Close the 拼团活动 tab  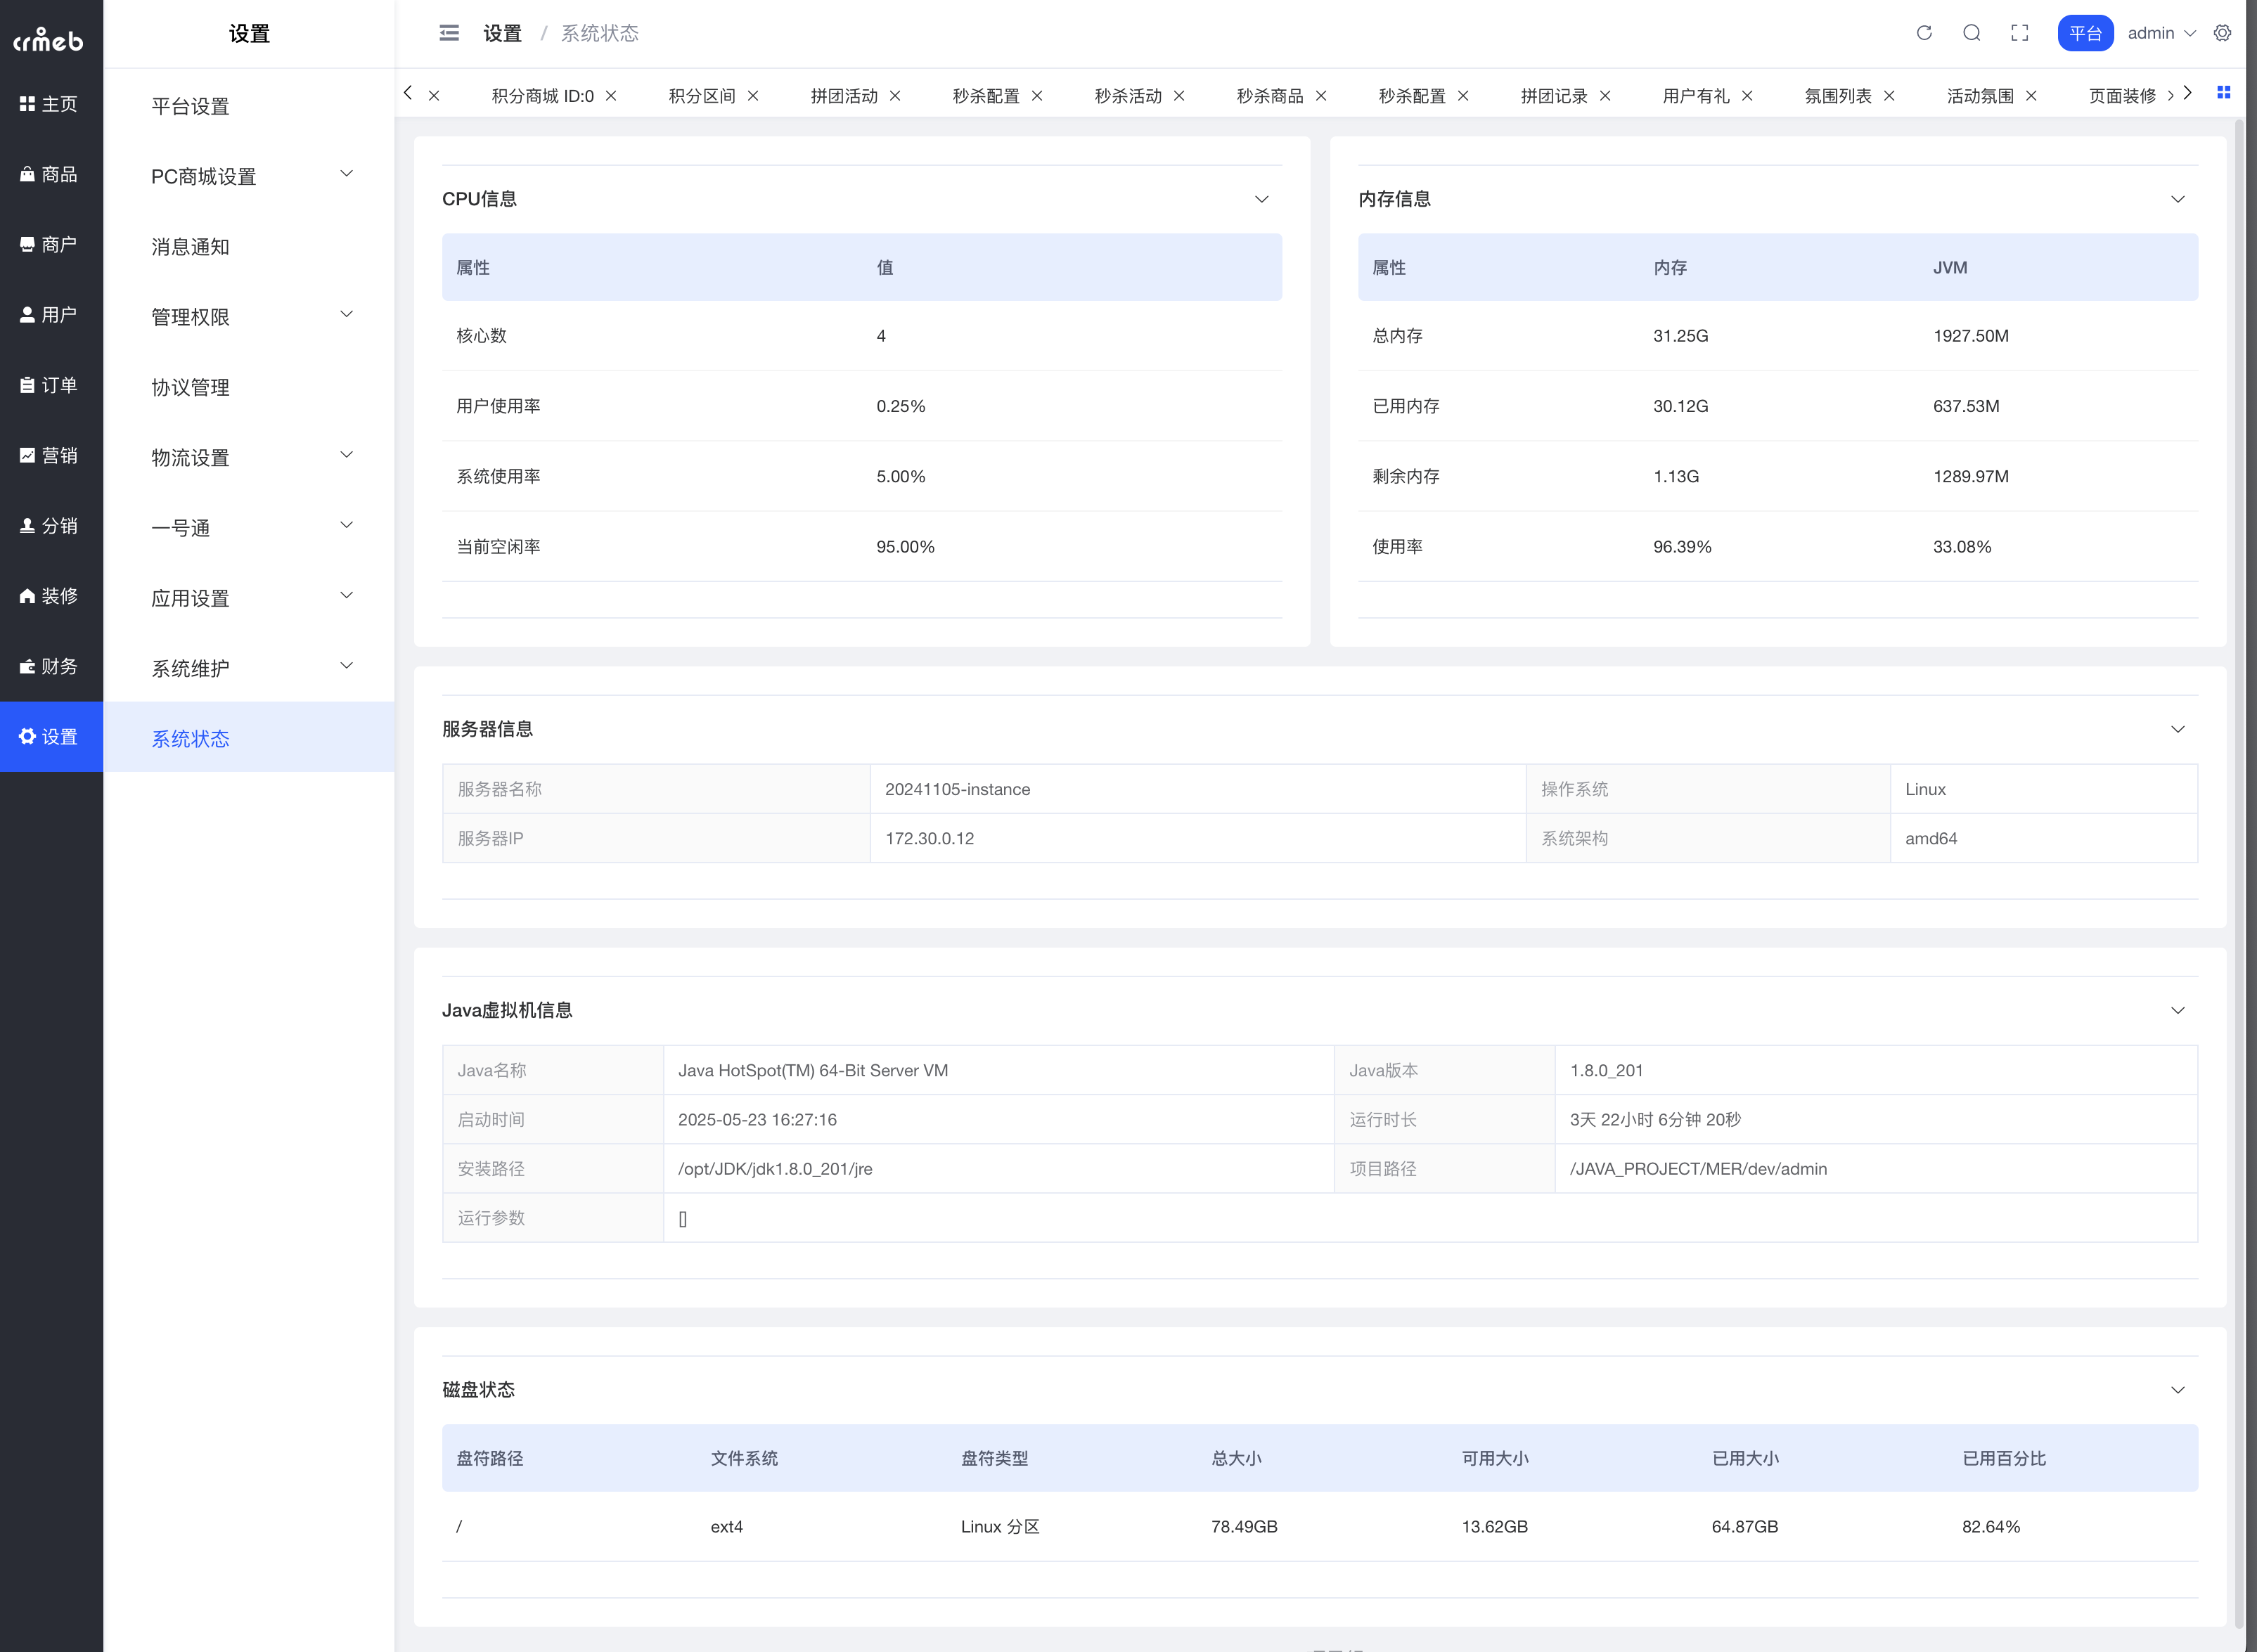pyautogui.click(x=895, y=96)
